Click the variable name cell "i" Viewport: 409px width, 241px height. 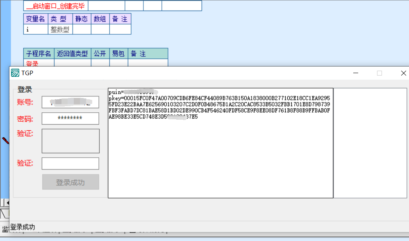[36, 29]
